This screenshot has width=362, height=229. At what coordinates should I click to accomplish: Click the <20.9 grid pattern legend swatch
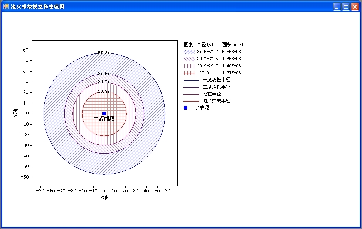click(189, 73)
